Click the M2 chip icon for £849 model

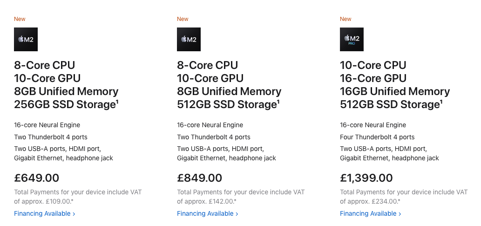tap(189, 40)
